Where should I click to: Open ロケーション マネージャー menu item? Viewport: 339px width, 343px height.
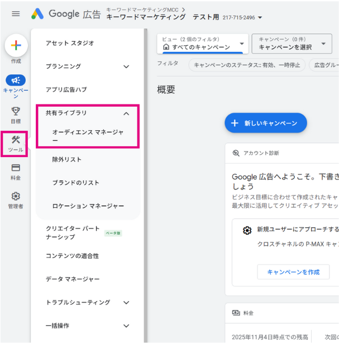coord(88,206)
